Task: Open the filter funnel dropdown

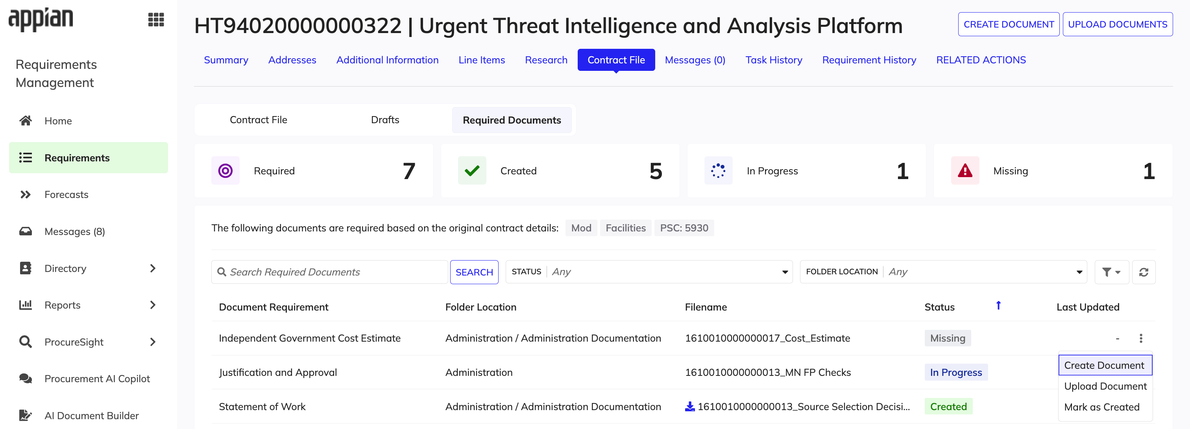Action: [1111, 272]
